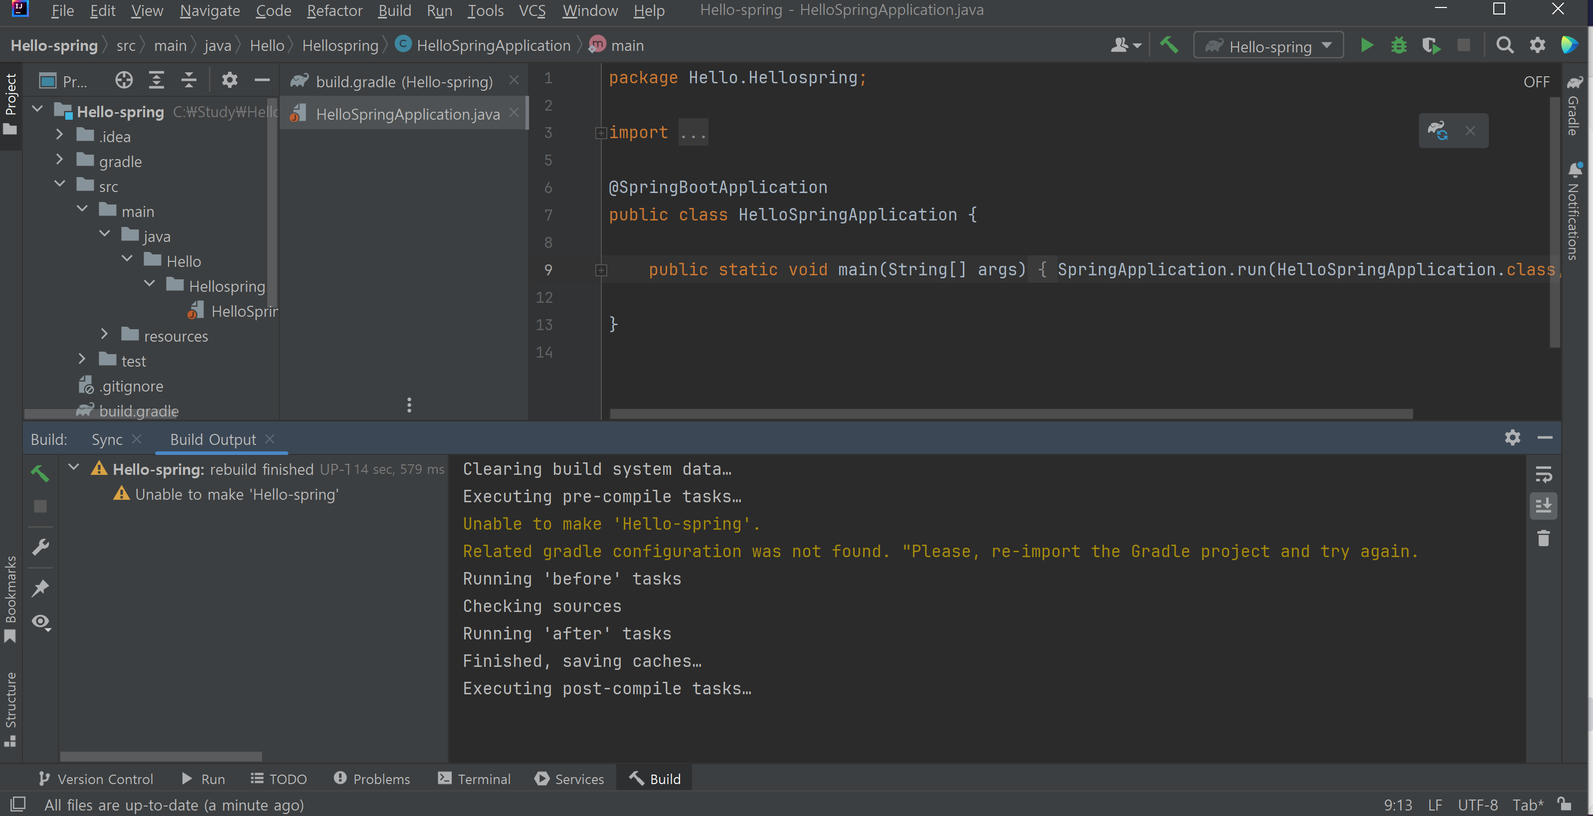Hide the project tool window
The height and width of the screenshot is (816, 1593).
(x=262, y=80)
